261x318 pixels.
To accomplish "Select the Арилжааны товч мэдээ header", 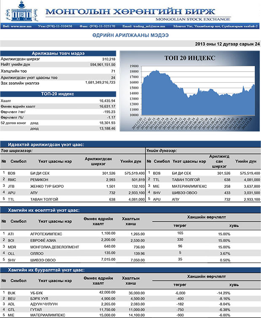I will 59,53.
